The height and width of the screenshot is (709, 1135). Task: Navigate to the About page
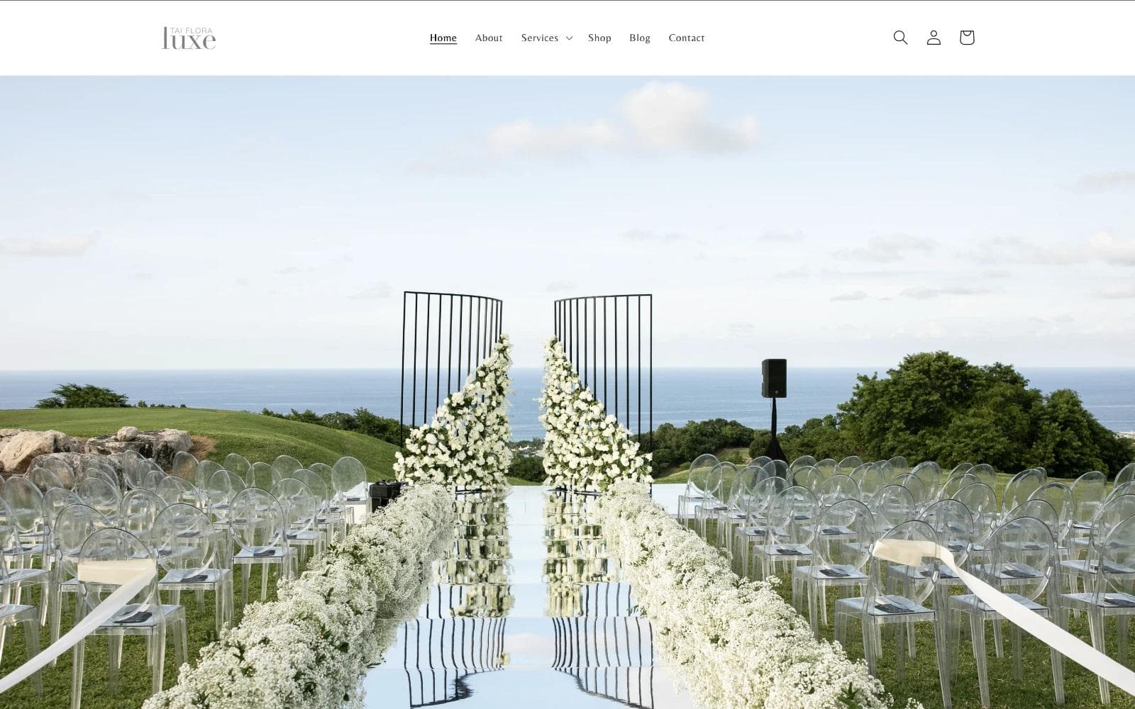tap(489, 38)
